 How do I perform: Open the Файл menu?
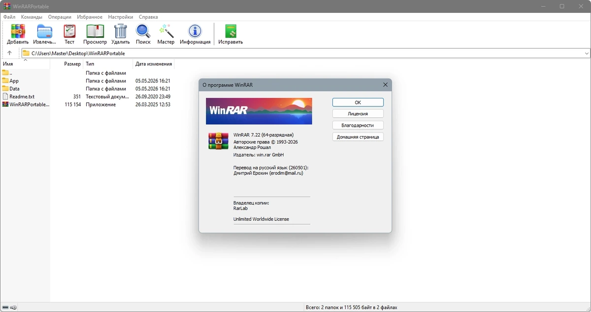(x=9, y=17)
